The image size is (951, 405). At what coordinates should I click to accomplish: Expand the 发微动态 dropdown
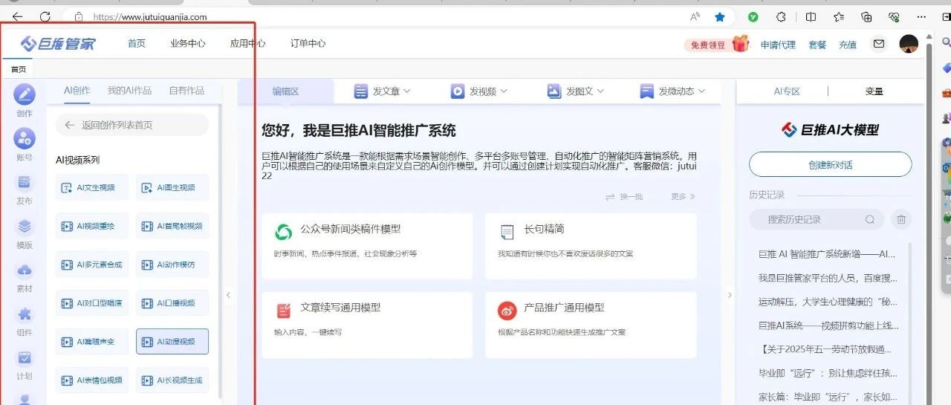(672, 91)
